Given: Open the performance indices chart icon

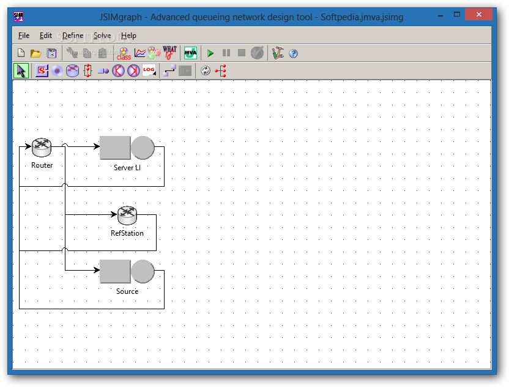Looking at the screenshot, I should [x=140, y=53].
